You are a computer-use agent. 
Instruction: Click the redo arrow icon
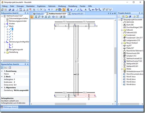click(x=52, y=10)
